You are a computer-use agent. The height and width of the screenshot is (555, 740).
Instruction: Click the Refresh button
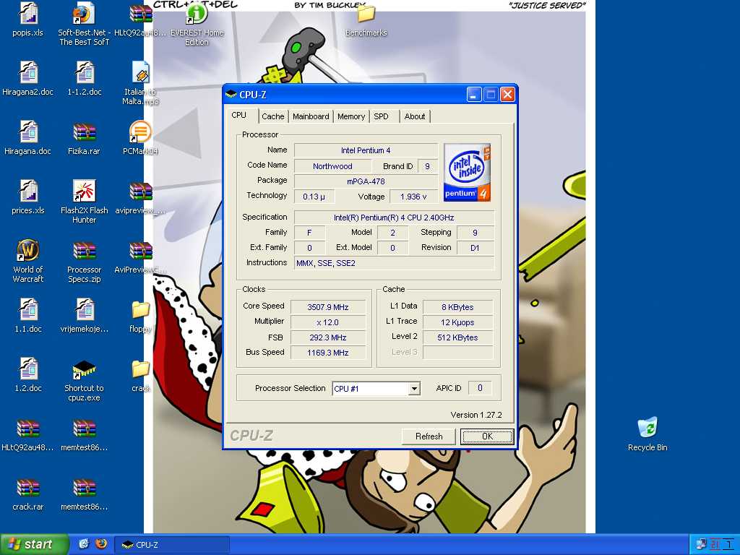[x=429, y=436]
